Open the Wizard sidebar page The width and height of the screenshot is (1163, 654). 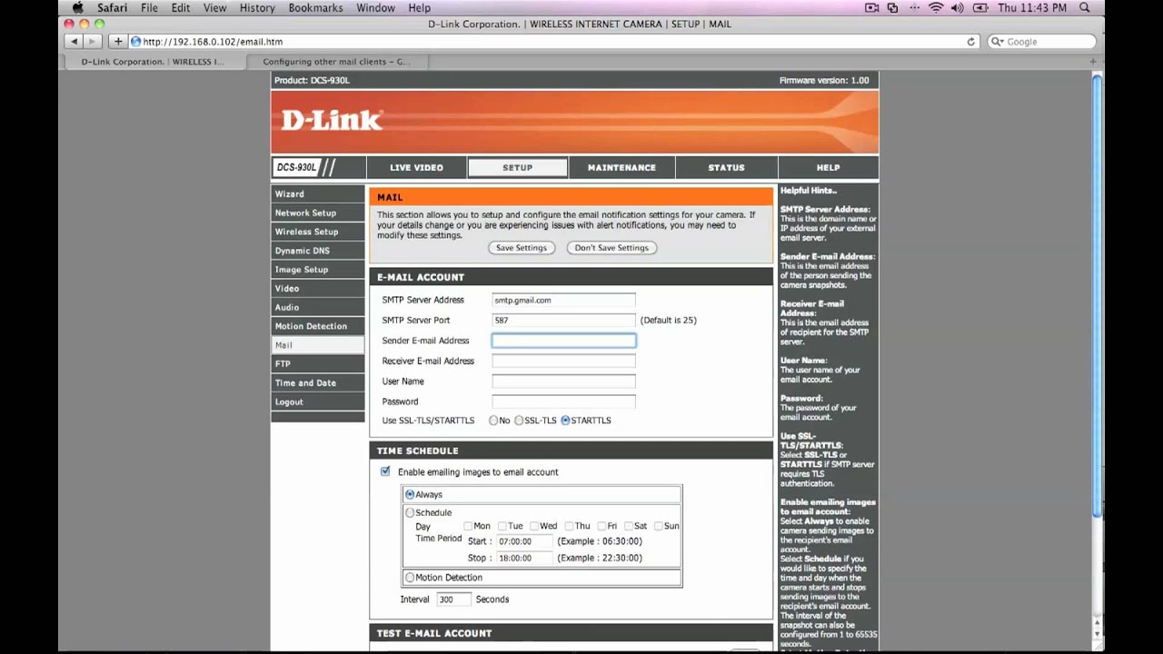(317, 193)
